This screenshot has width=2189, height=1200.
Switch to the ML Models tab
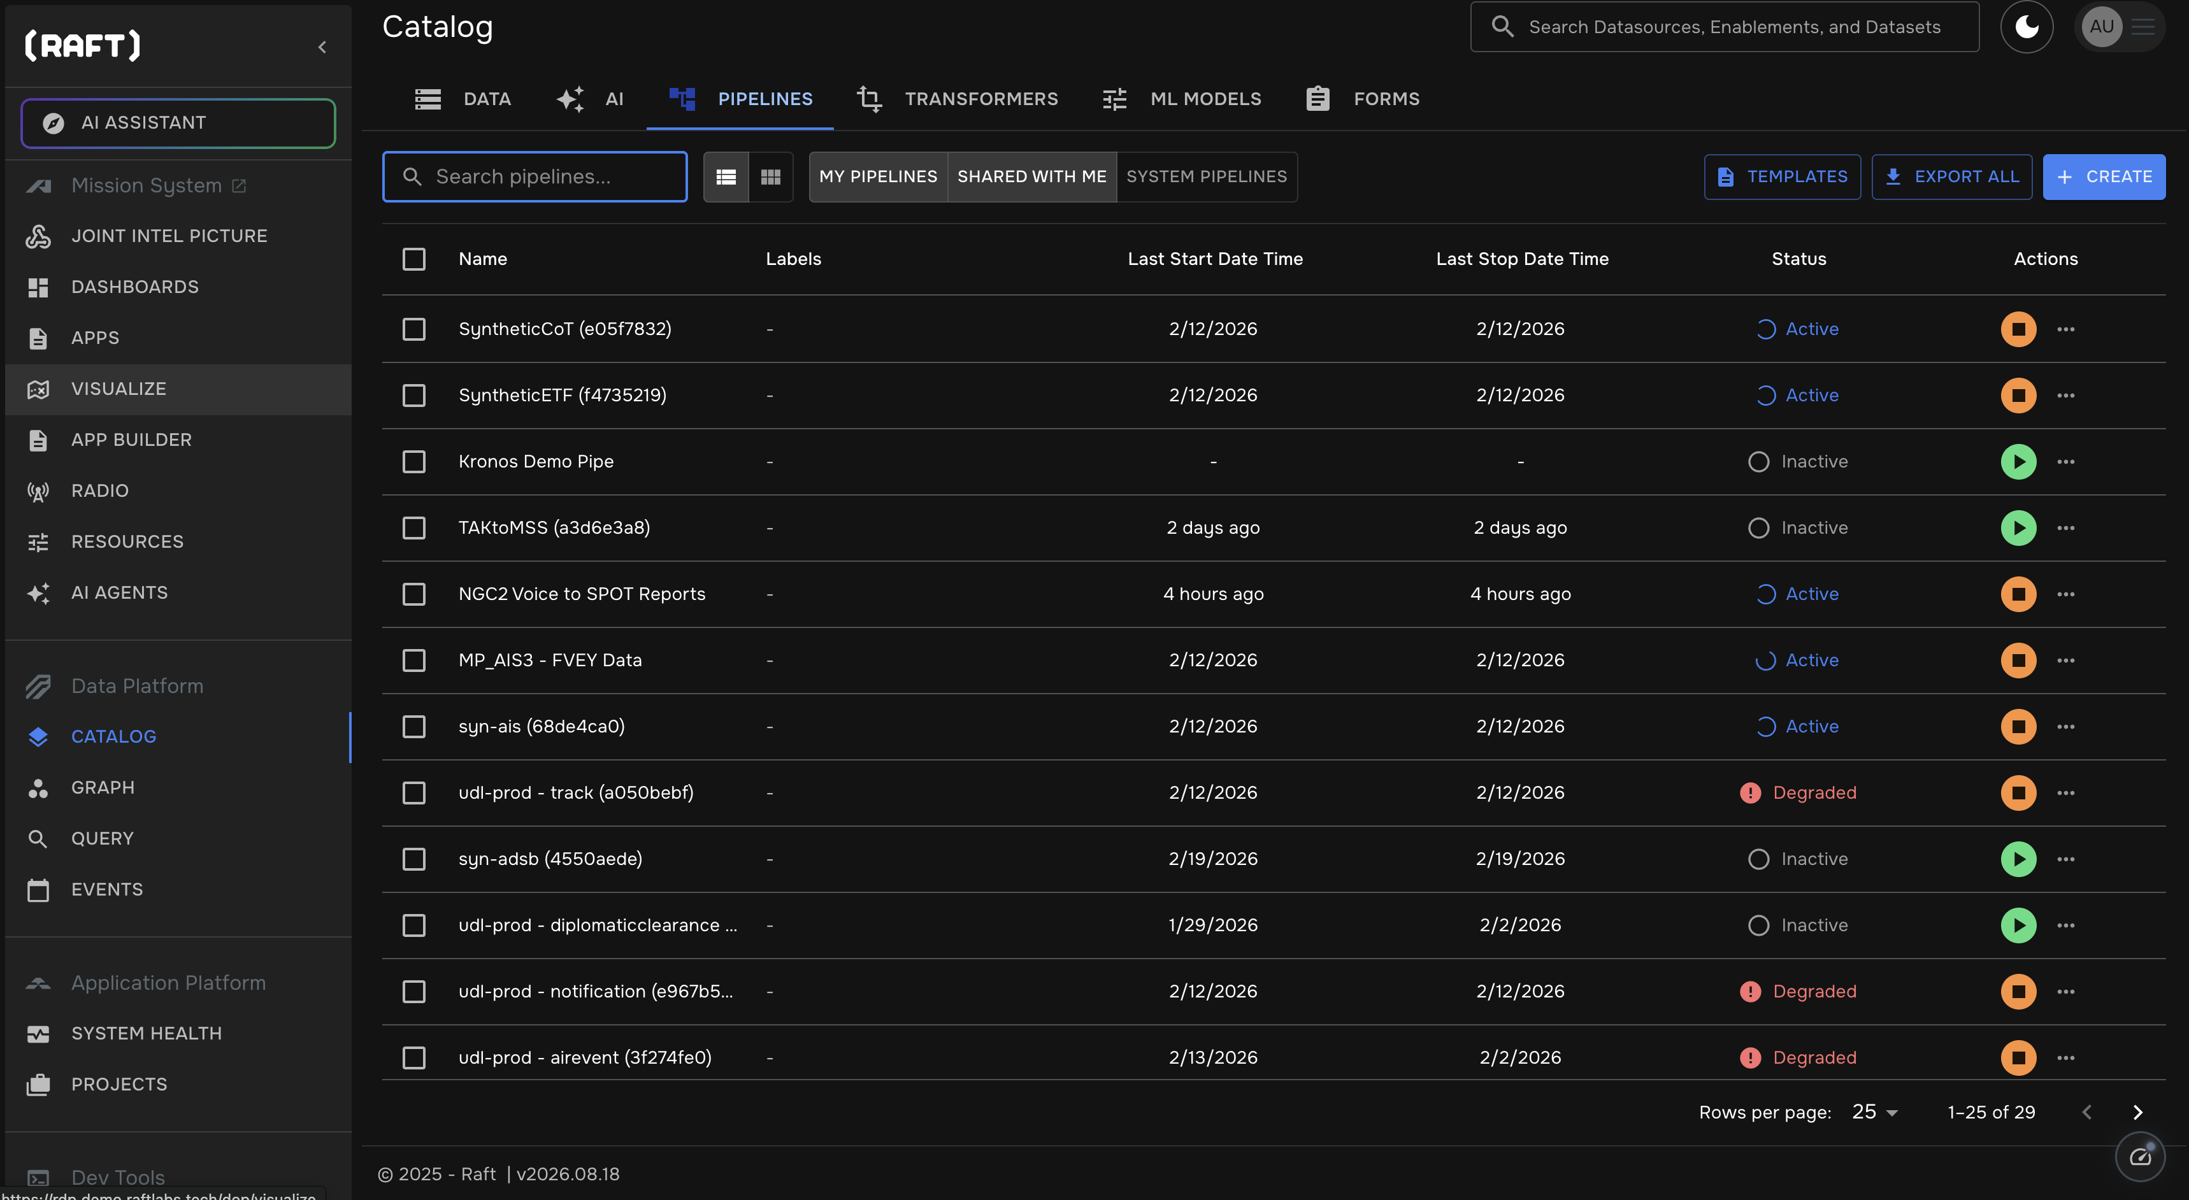click(1182, 99)
